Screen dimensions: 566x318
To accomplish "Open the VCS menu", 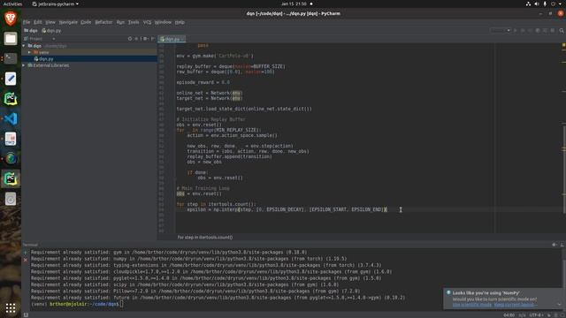I will coord(147,22).
